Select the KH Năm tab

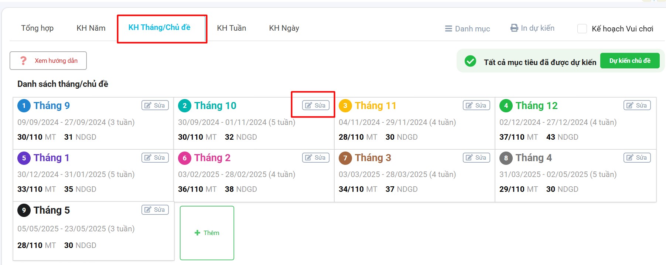click(x=91, y=28)
